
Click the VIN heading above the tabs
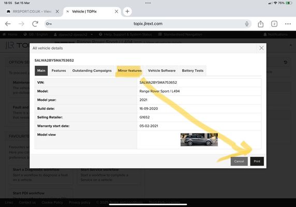click(54, 61)
